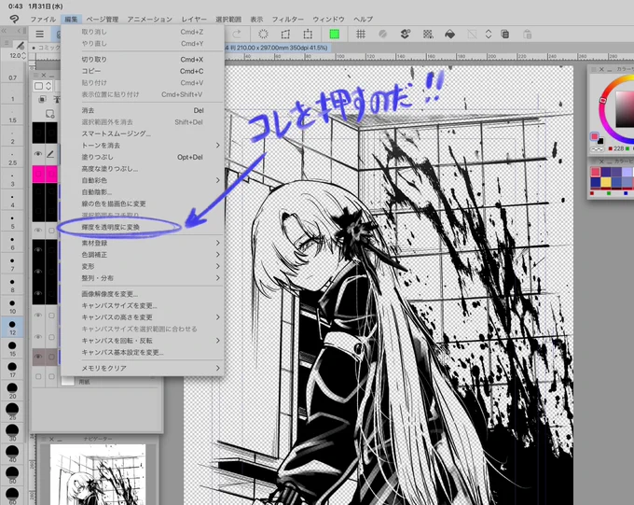Click the greyed circular ruler snap icon

pos(382,34)
